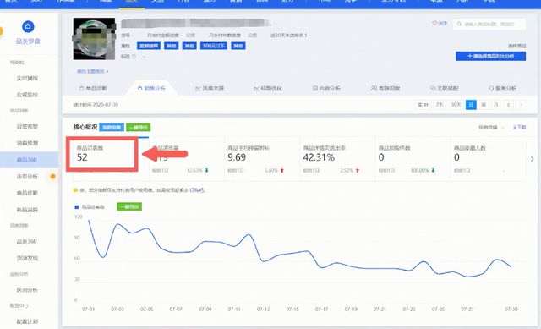
Task: Open 异常预警 in the sidebar
Action: [x=27, y=127]
